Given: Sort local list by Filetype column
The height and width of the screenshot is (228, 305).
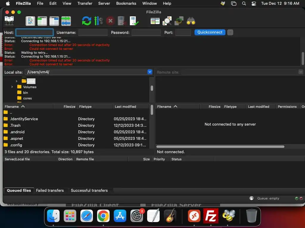Looking at the screenshot, I should 95,107.
